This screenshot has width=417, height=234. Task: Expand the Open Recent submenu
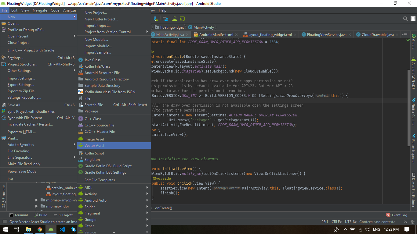pos(38,36)
